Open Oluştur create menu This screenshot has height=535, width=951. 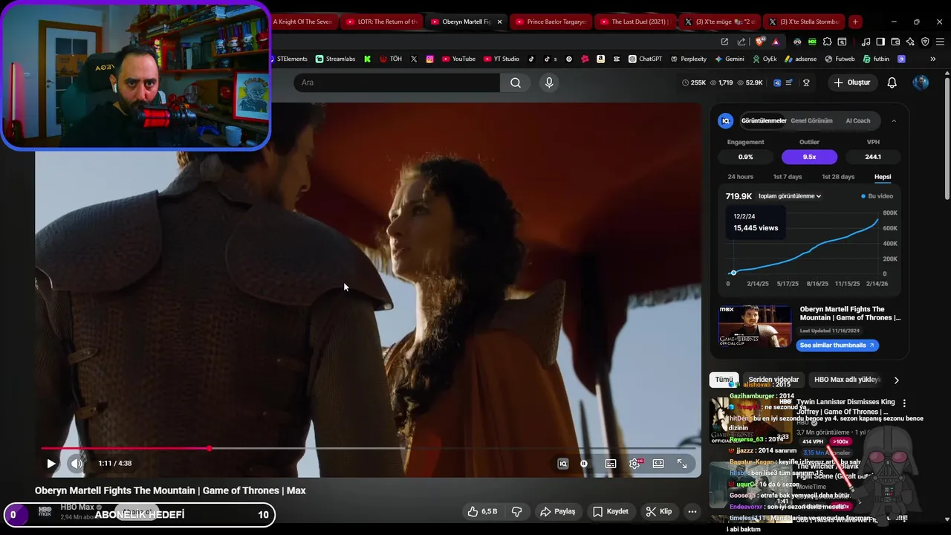(x=851, y=82)
